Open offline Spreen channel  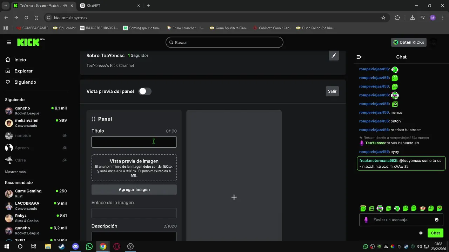point(36,148)
